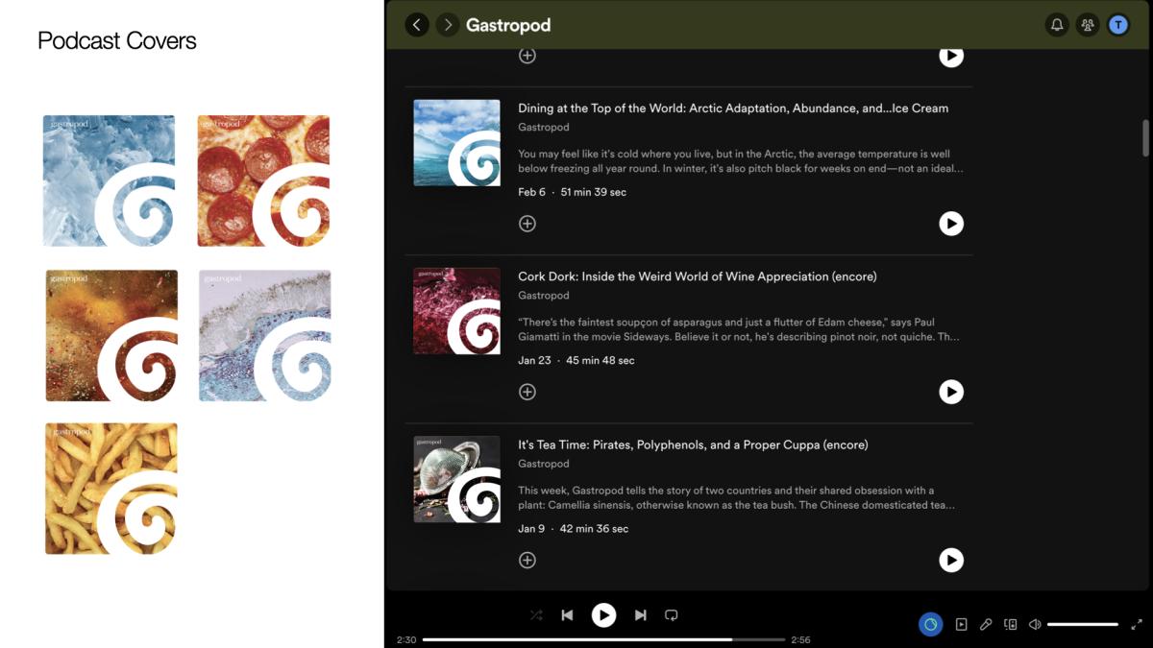Image resolution: width=1153 pixels, height=648 pixels.
Task: Enter full screen with the expand icon
Action: tap(1137, 625)
